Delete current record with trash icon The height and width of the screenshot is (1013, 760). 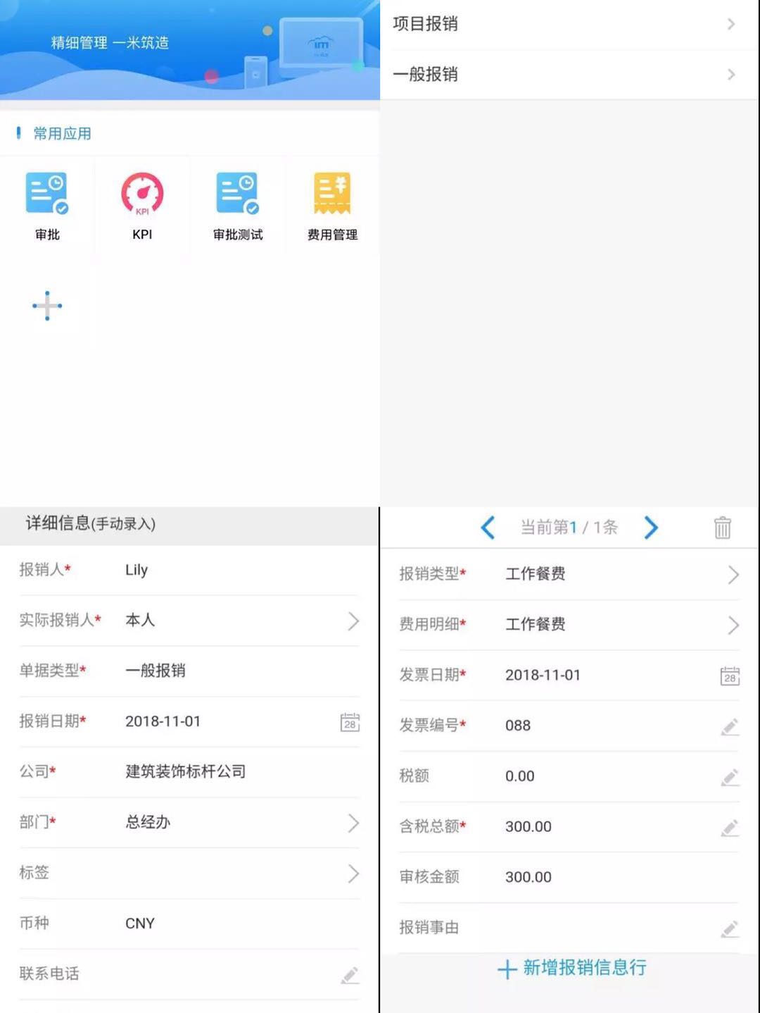[x=723, y=528]
